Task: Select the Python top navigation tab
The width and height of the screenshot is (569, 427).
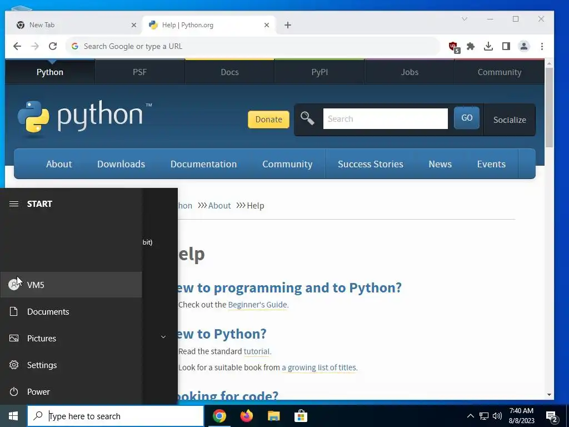Action: [x=49, y=72]
